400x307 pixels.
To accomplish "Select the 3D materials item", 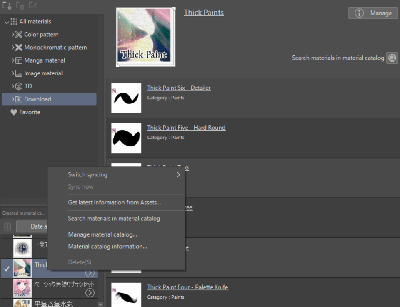I will [28, 86].
